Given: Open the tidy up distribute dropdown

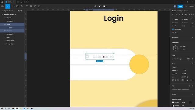Looking at the screenshot, I should tap(192, 14).
